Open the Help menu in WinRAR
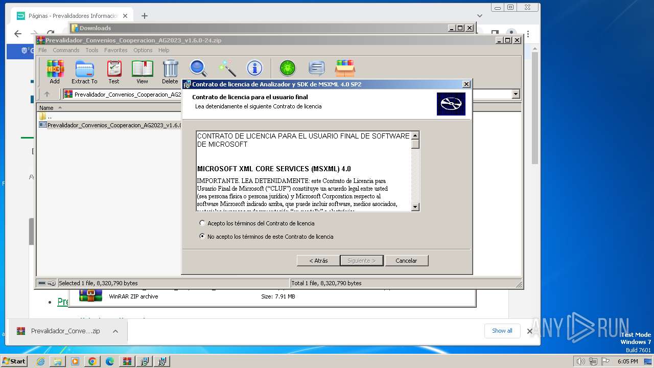 (x=163, y=50)
